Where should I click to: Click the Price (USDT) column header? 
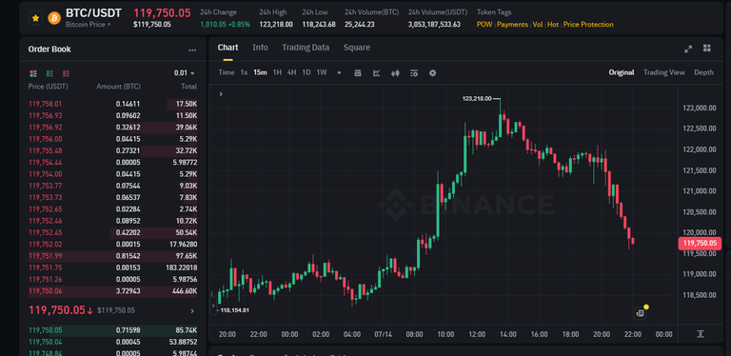tap(48, 87)
